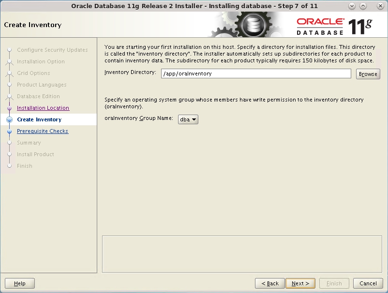The width and height of the screenshot is (388, 293).
Task: Click Product Languages step label
Action: click(x=42, y=85)
